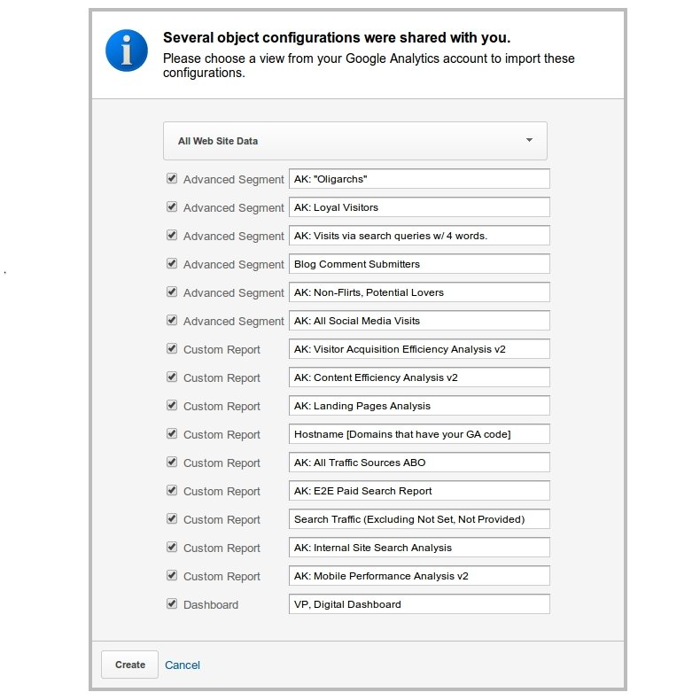
Task: Uncheck the E2E Paid Search Report checkbox
Action: tap(172, 491)
